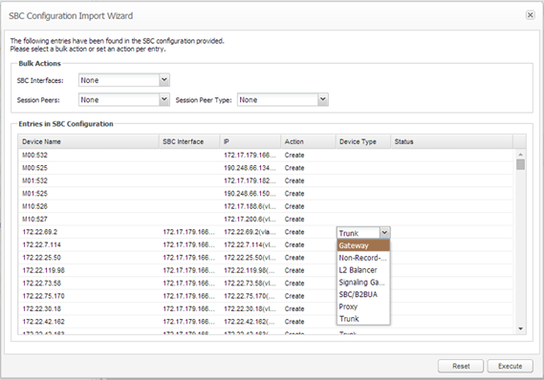Click Create action for 172.22.7.114 row
Image resolution: width=544 pixels, height=380 pixels.
click(294, 245)
